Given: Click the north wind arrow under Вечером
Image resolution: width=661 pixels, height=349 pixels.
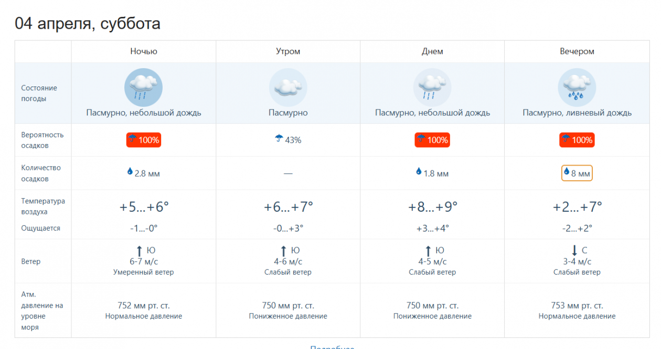Looking at the screenshot, I should [574, 251].
